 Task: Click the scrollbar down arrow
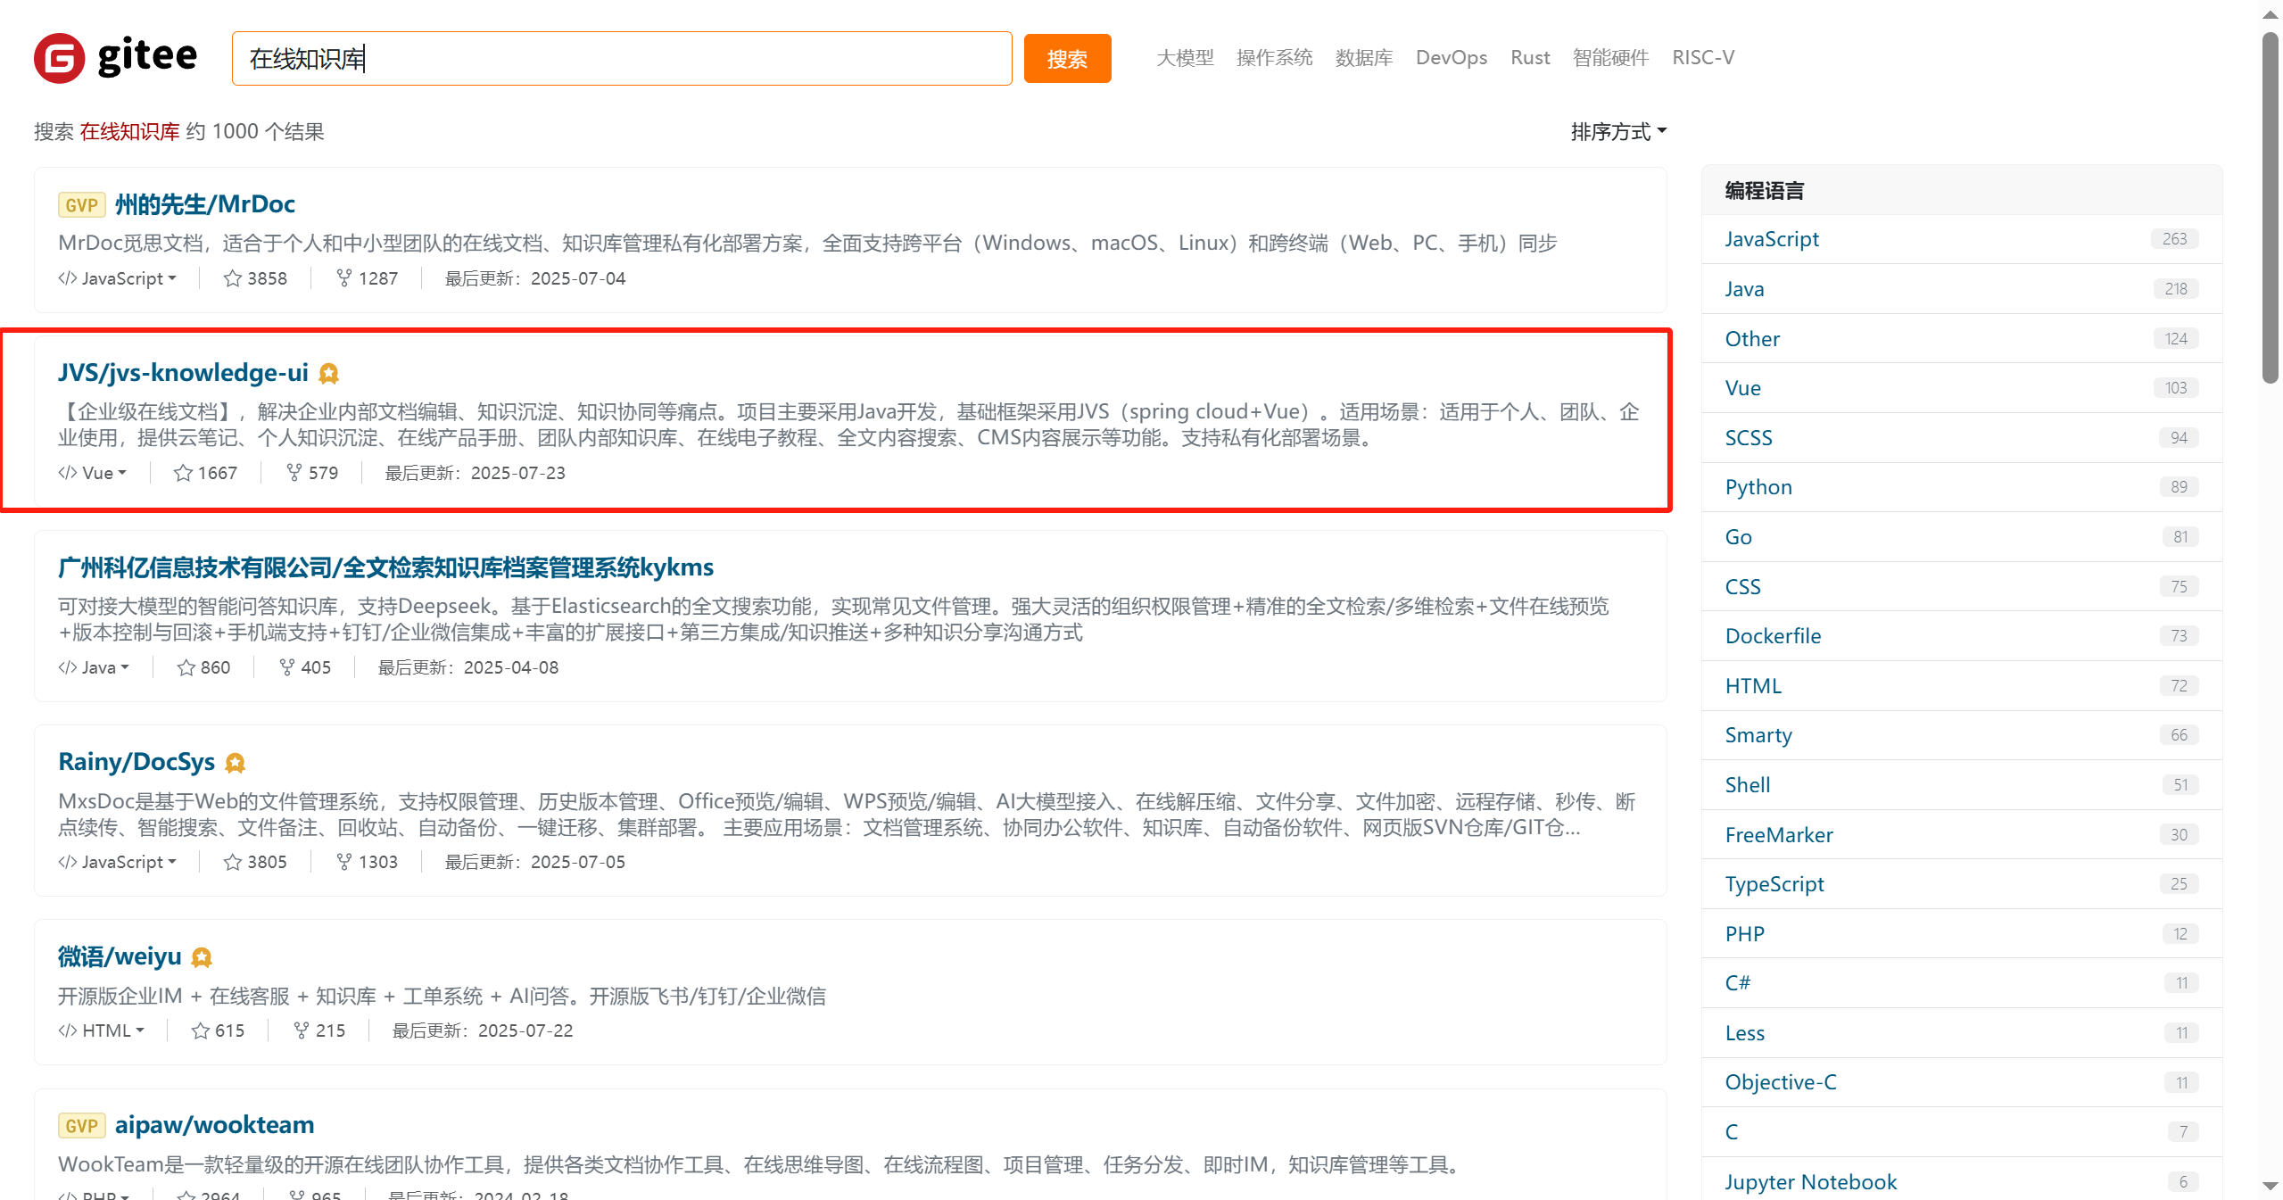[x=2271, y=1187]
